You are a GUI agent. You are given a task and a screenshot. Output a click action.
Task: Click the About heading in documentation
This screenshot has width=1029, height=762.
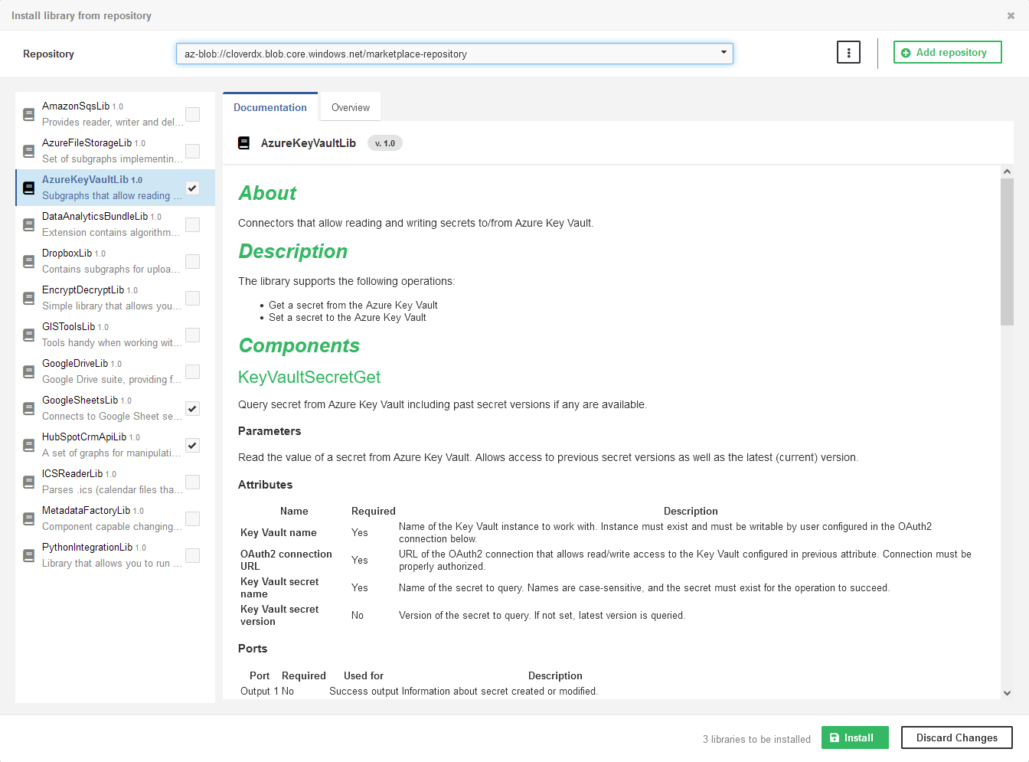(x=267, y=193)
